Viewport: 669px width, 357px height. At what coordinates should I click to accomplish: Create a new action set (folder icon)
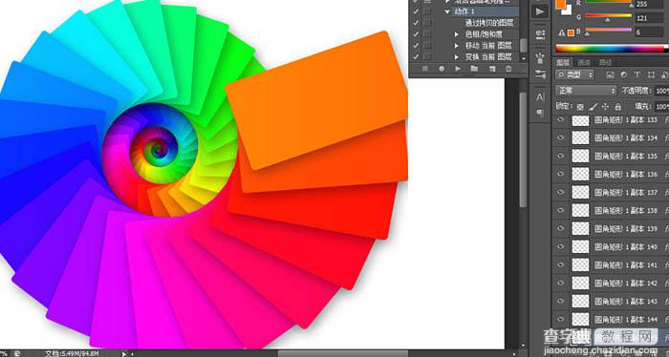474,68
